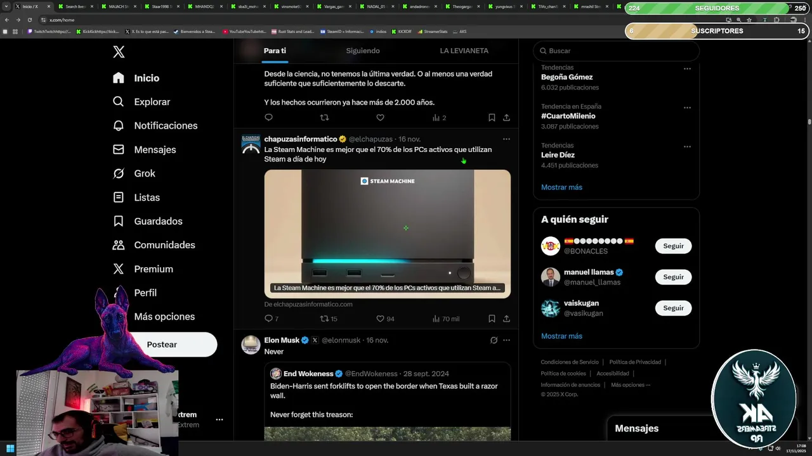Open the elchapuzasinformatico.com link
Screen dimensions: 812x456
[x=308, y=304]
